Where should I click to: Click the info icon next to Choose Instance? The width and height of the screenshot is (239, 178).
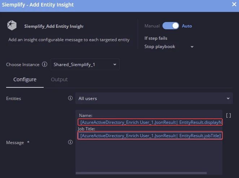click(45, 64)
